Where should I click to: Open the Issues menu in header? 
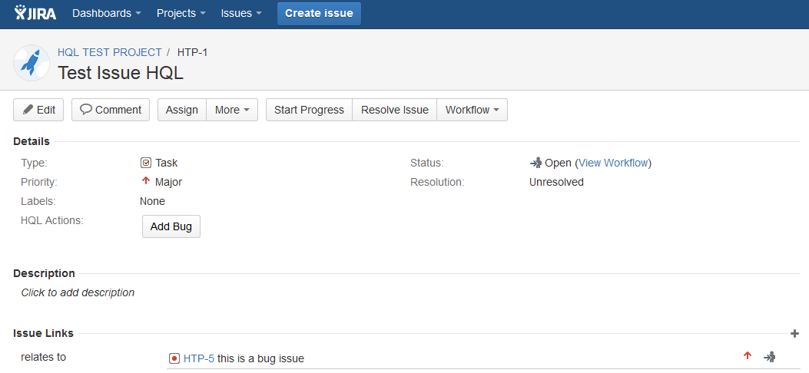241,13
